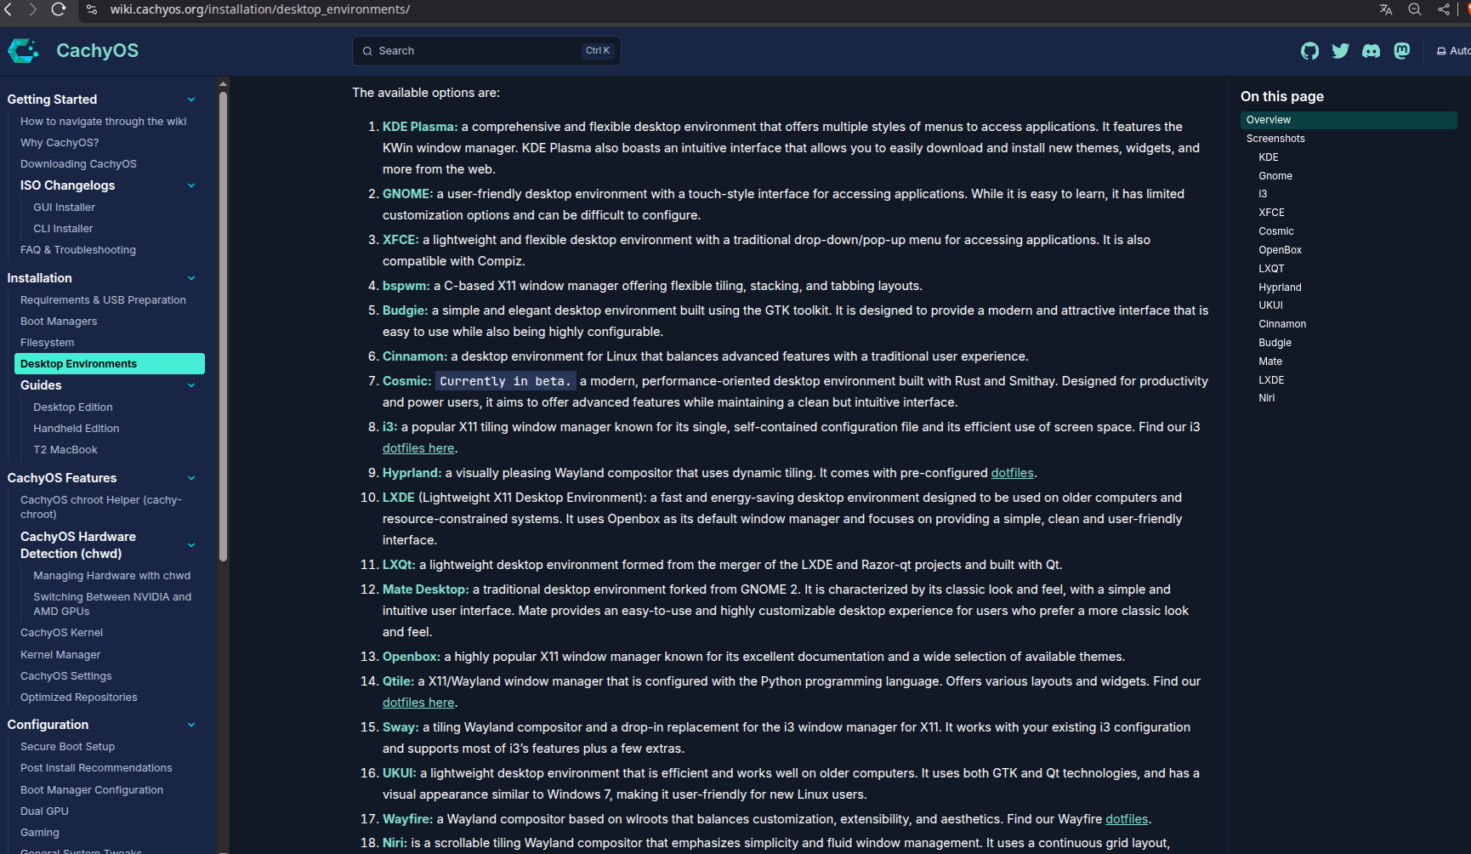Viewport: 1471px width, 854px height.
Task: Open the CachyOS Twitter icon link
Action: pos(1341,51)
